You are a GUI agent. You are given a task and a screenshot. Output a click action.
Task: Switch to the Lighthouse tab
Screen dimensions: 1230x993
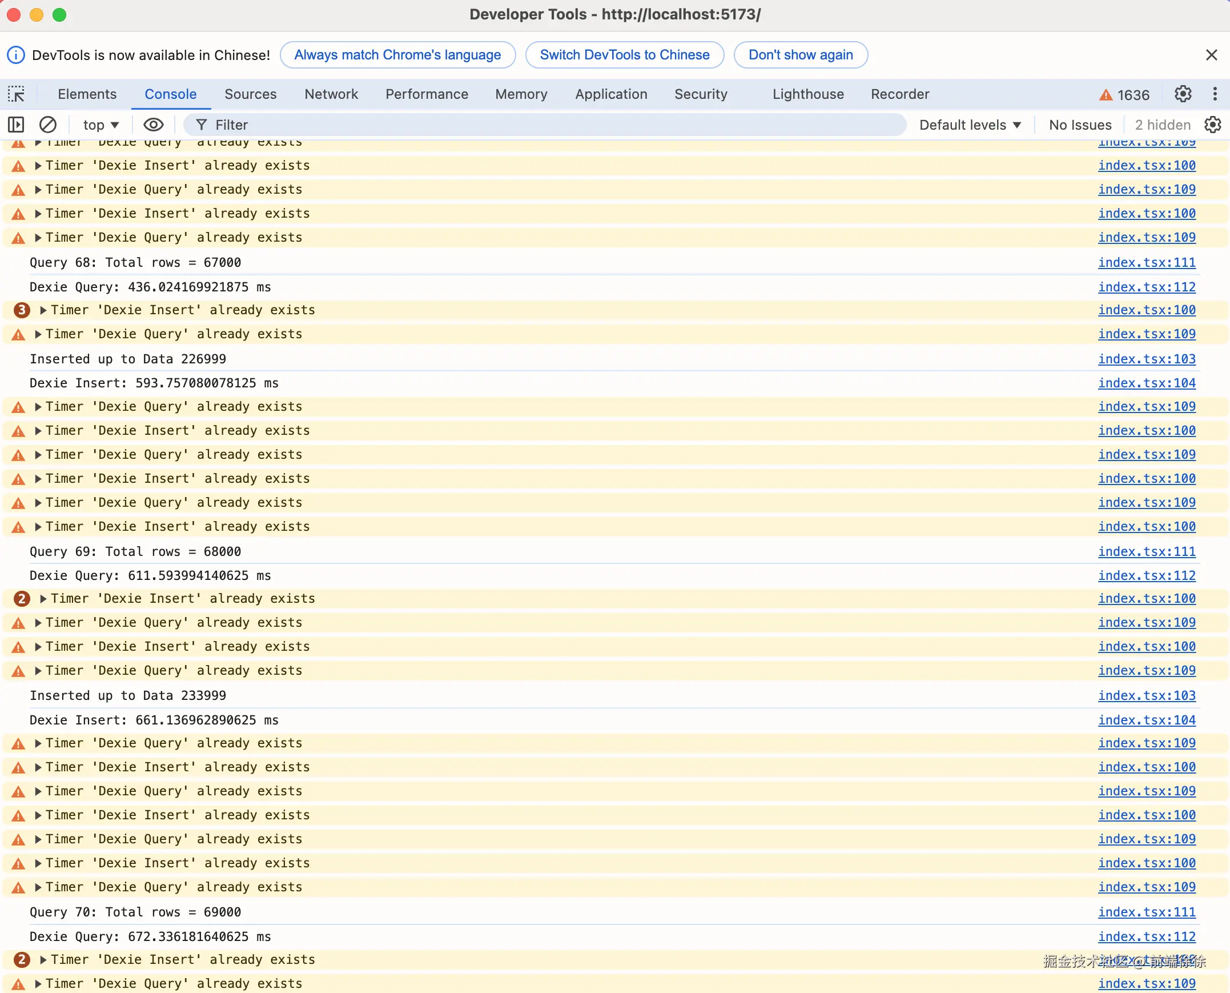pos(807,94)
